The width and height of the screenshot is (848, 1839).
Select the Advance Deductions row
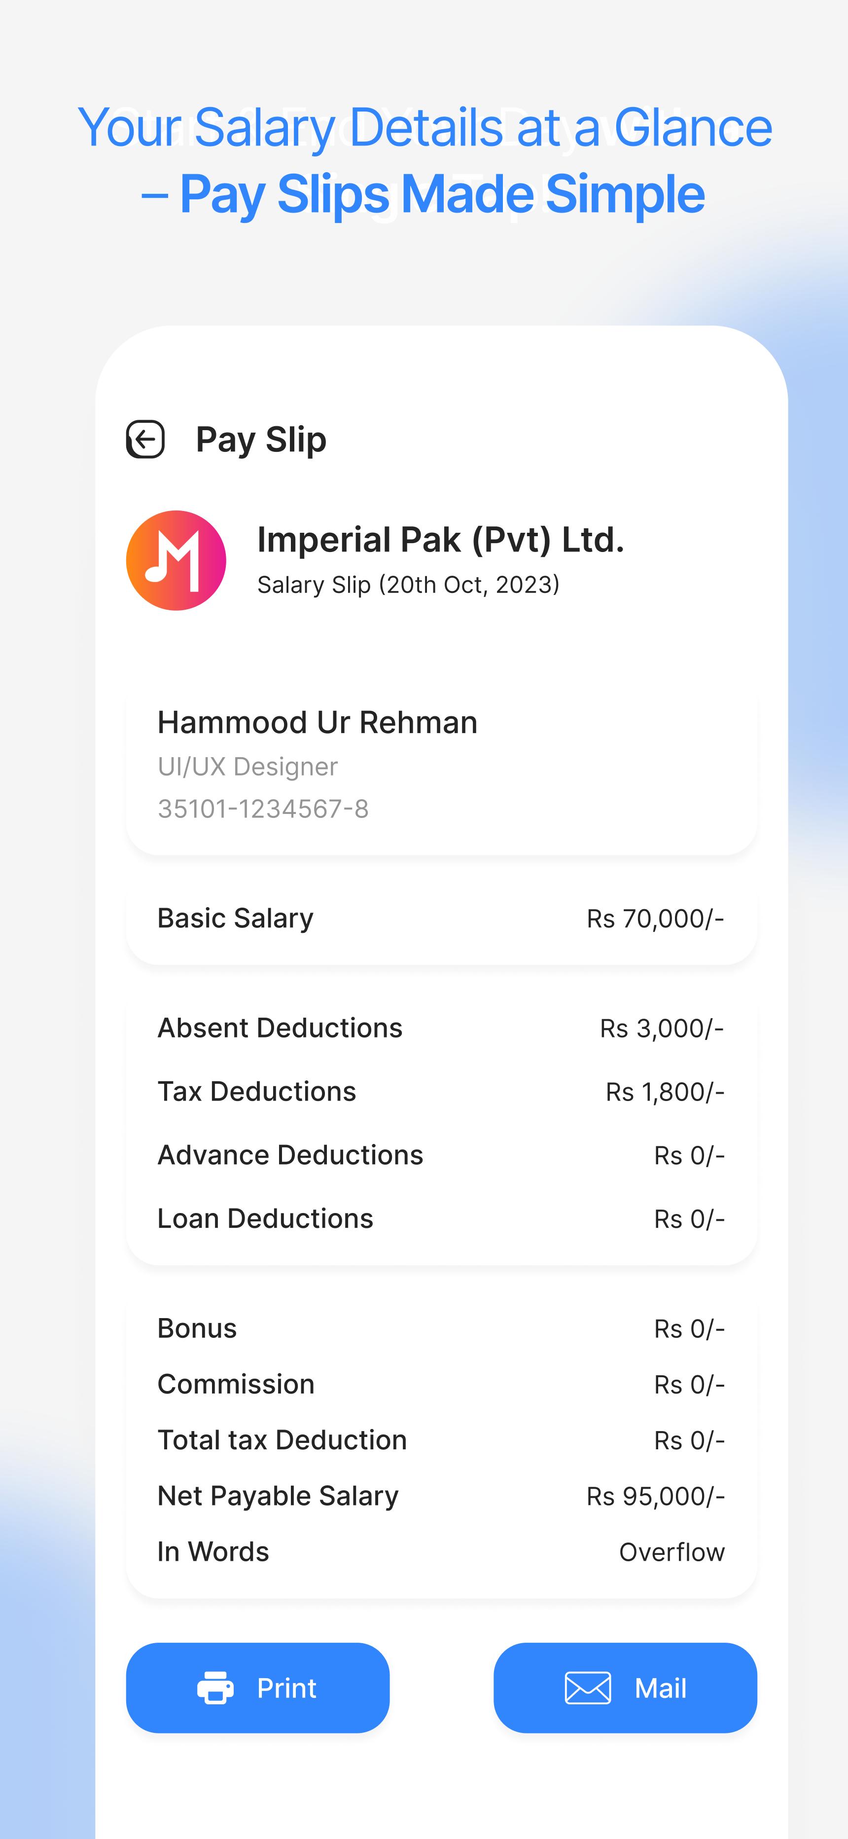441,1155
